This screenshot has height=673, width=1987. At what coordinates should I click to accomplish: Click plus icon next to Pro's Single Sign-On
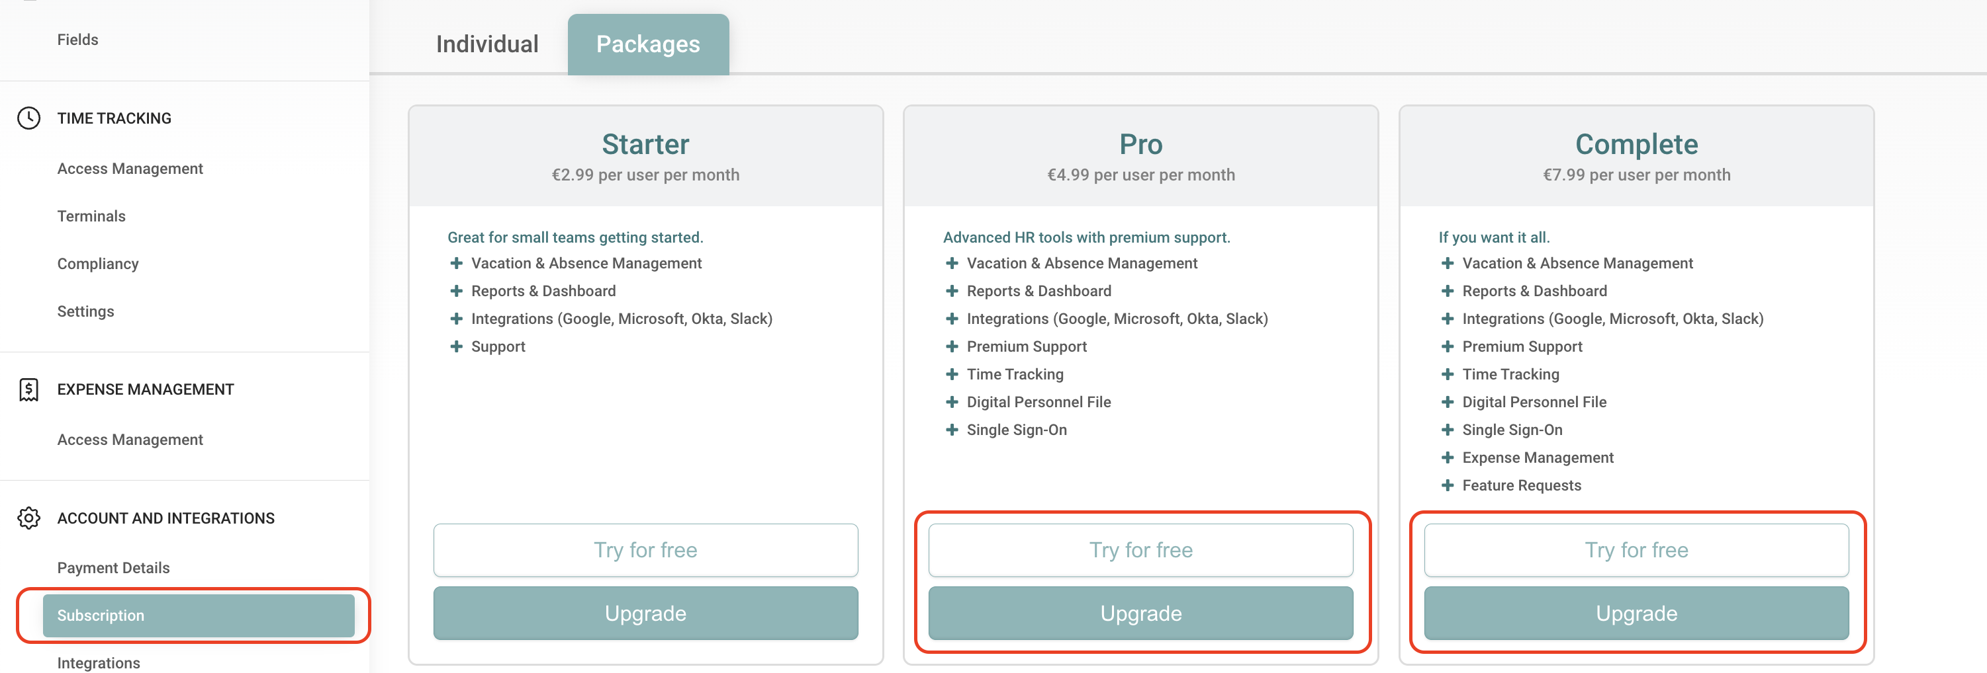[952, 430]
